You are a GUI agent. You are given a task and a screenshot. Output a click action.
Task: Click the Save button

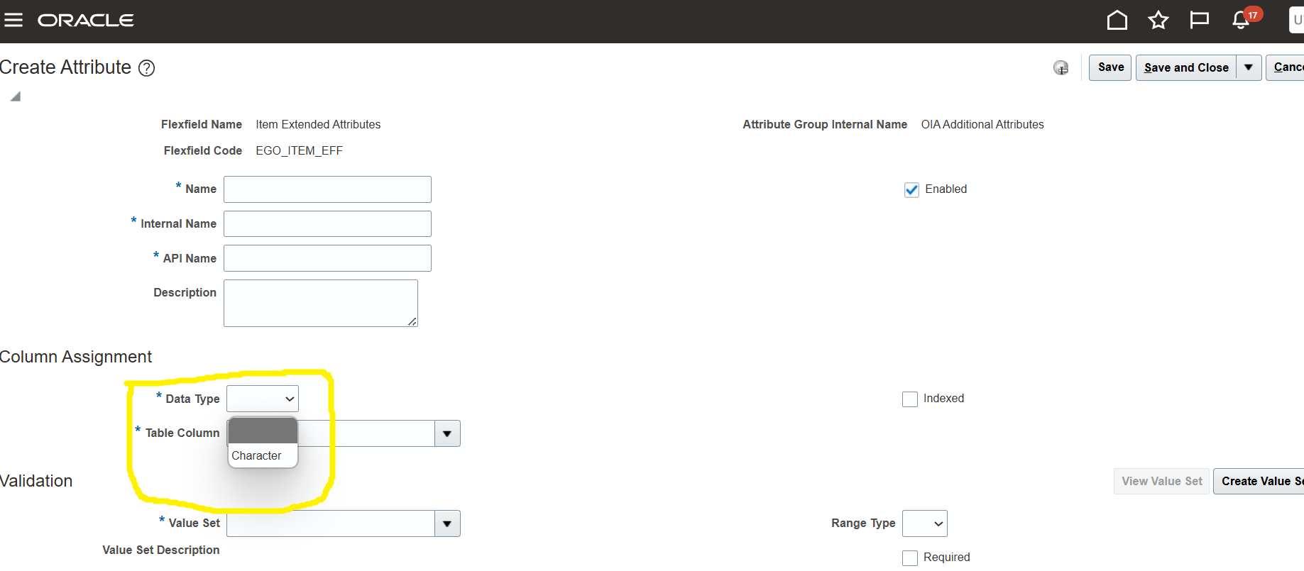pyautogui.click(x=1110, y=67)
